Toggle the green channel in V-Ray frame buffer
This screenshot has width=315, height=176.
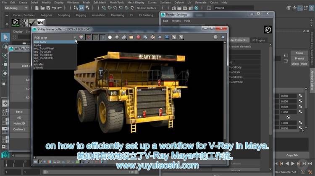(96, 37)
